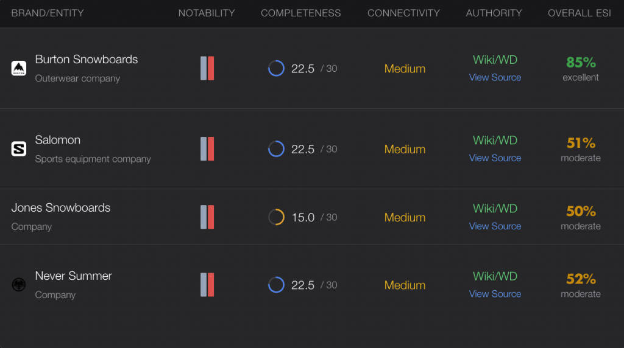Click Burton Snowboards 85% ESI score
The height and width of the screenshot is (348, 624).
tap(581, 62)
